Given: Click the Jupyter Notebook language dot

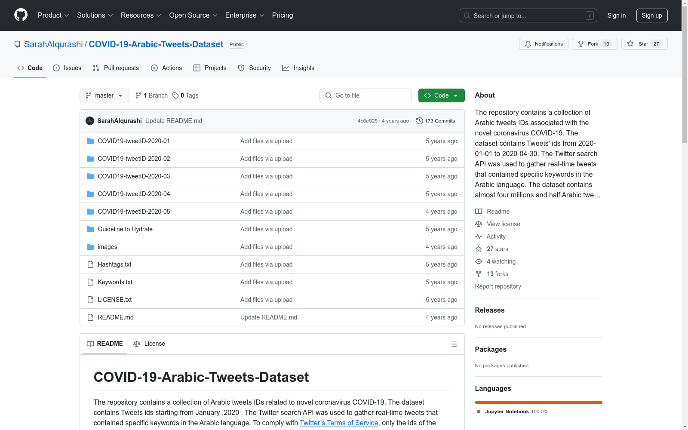Looking at the screenshot, I should (479, 412).
